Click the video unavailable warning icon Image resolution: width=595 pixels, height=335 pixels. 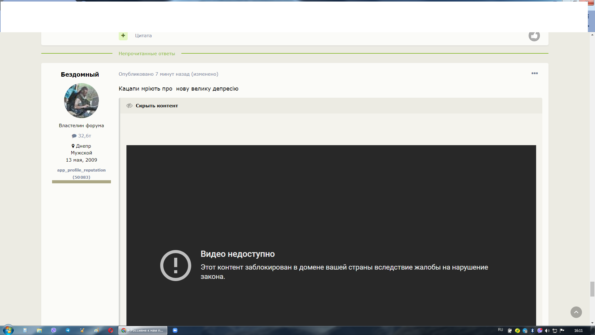pos(175,266)
